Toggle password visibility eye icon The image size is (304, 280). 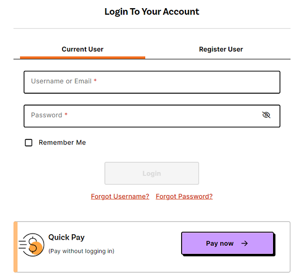[266, 115]
